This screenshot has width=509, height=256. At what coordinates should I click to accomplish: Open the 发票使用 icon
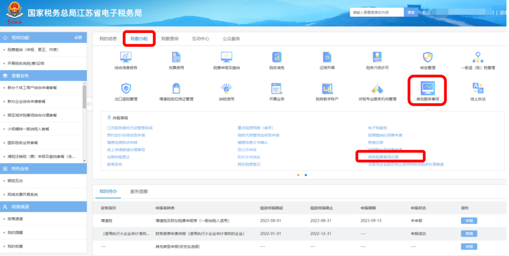[176, 57]
